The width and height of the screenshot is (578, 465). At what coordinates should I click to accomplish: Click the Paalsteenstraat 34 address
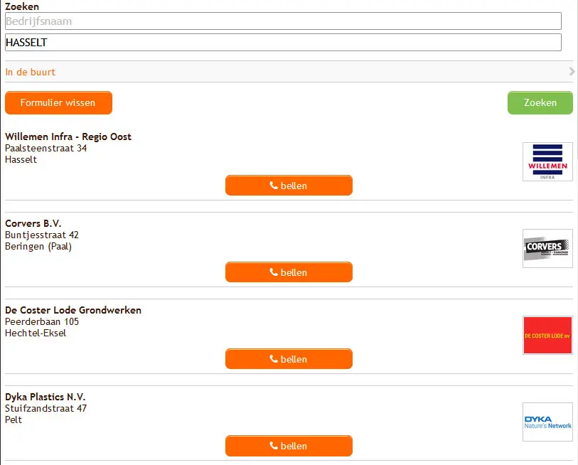tap(46, 148)
